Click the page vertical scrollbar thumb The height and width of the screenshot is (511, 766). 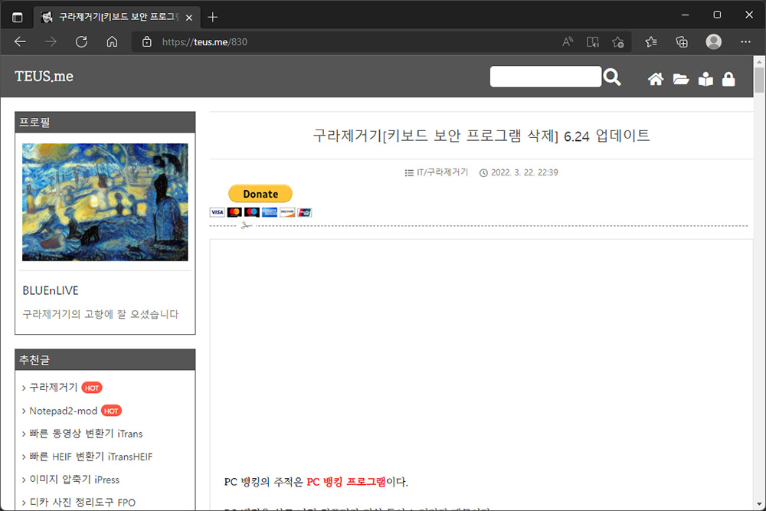click(758, 80)
